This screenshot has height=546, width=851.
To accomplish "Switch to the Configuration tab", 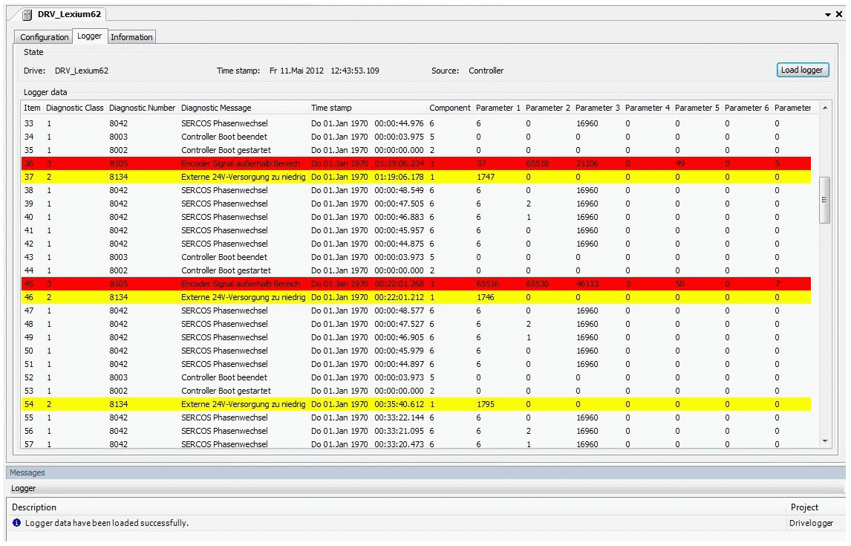I will click(x=44, y=37).
